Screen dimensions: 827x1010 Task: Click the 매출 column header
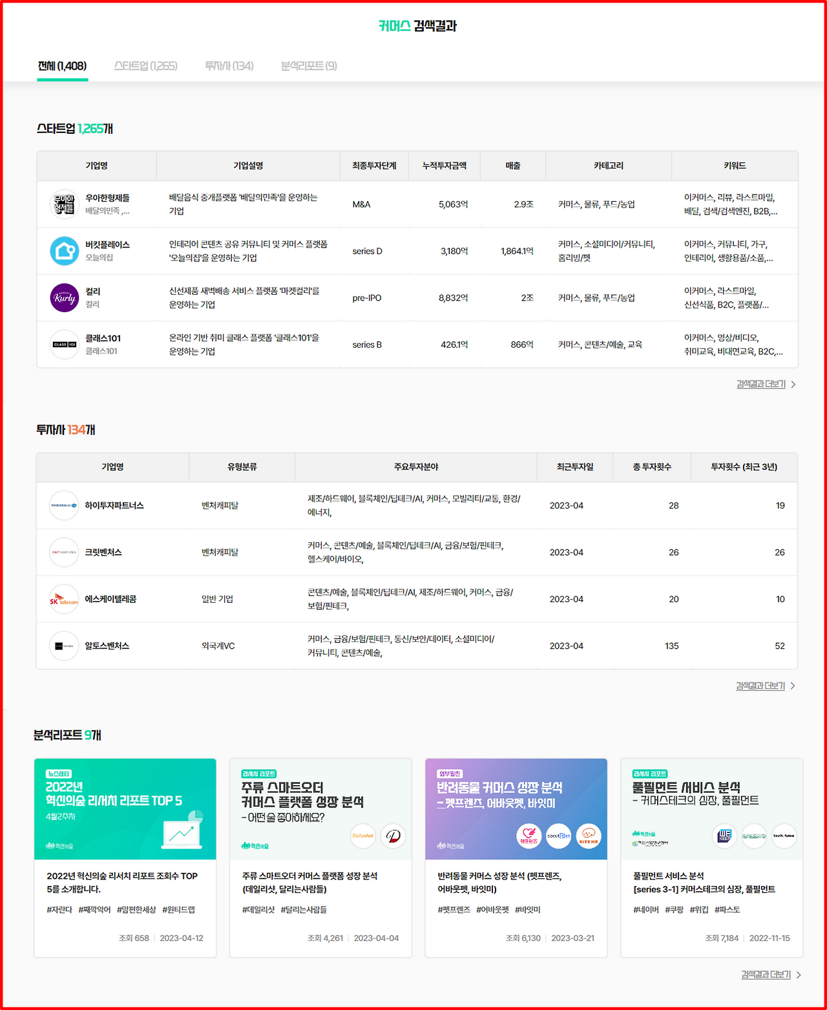tap(513, 166)
